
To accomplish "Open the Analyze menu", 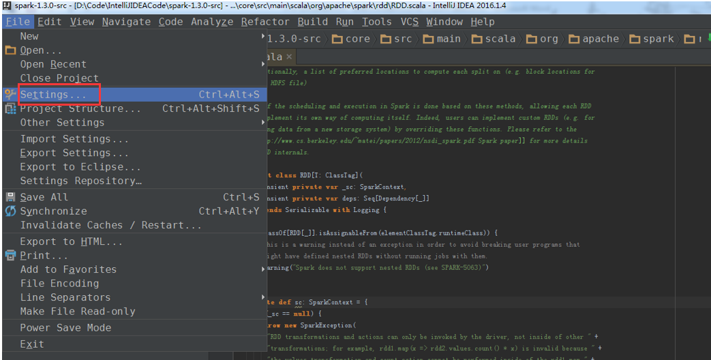I will [x=212, y=22].
